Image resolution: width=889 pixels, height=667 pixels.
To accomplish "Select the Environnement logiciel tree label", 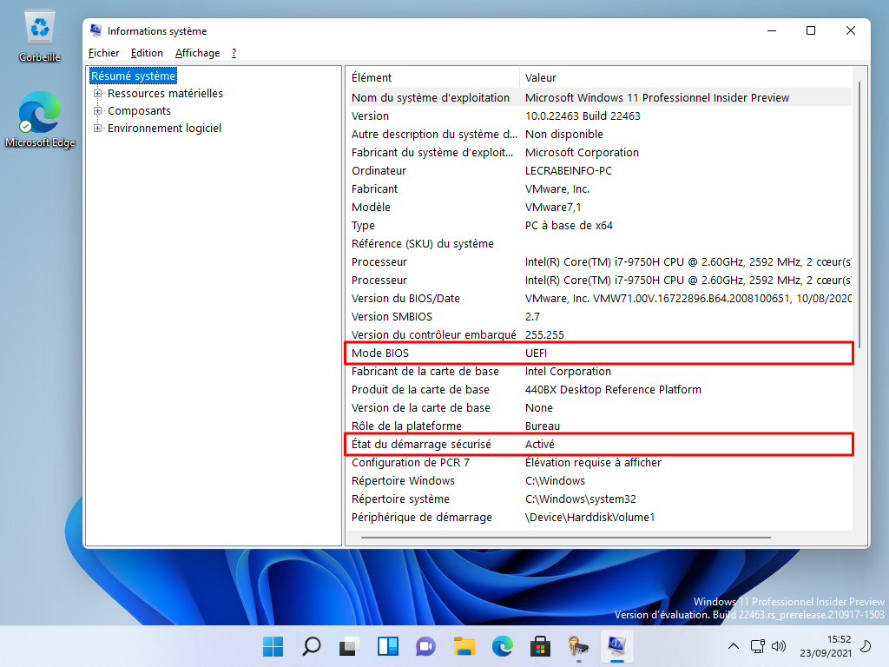I will click(x=164, y=129).
